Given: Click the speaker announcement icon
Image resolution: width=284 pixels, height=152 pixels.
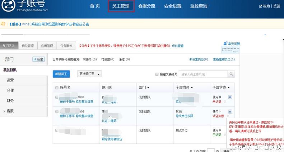Looking at the screenshot, I should [x=3, y=24].
